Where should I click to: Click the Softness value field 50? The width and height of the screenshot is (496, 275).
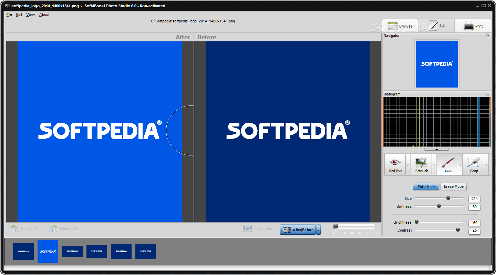pyautogui.click(x=474, y=207)
